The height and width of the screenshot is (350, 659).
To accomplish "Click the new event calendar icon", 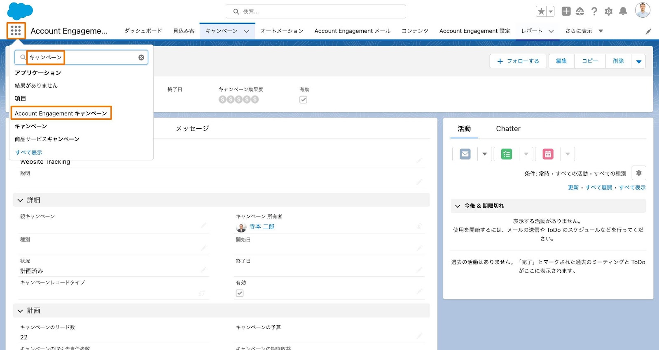I will coord(548,154).
